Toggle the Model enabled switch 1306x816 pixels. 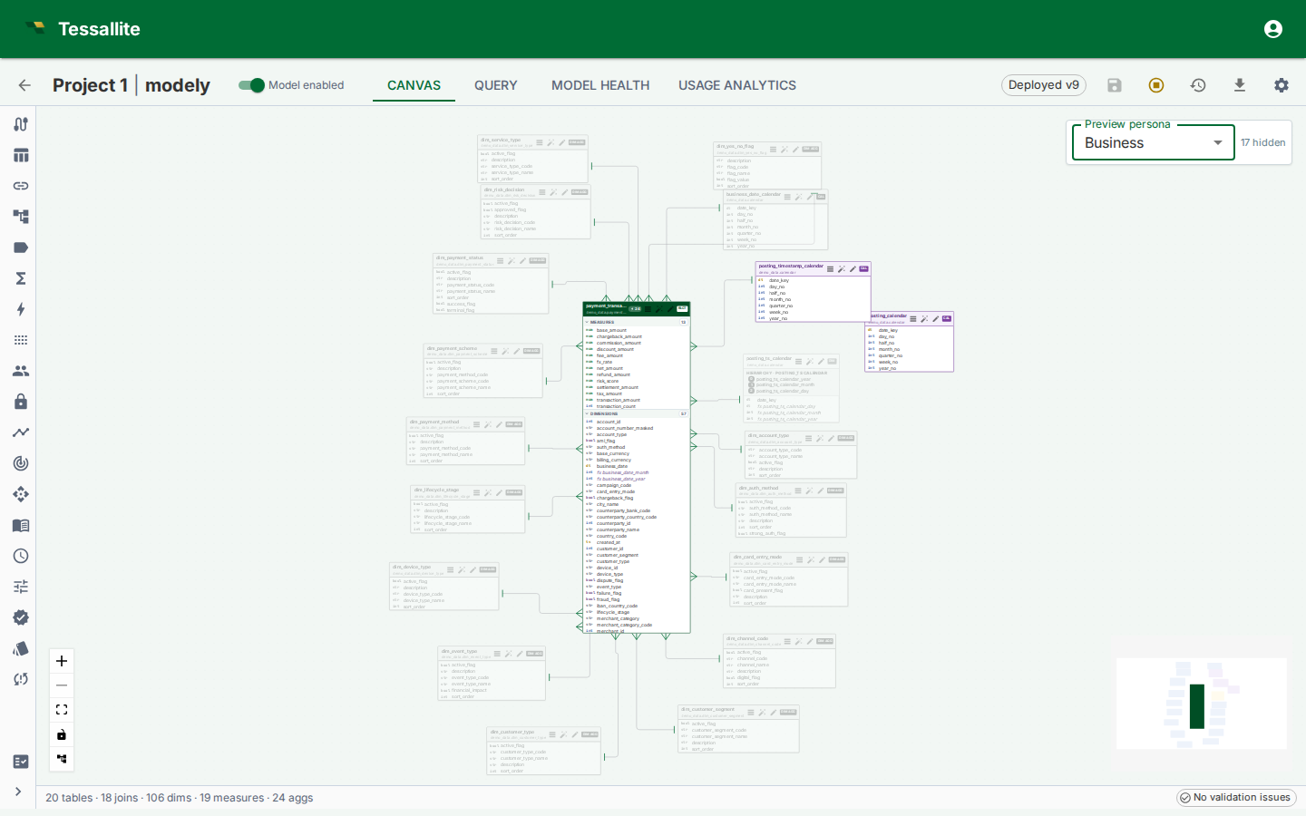click(251, 85)
